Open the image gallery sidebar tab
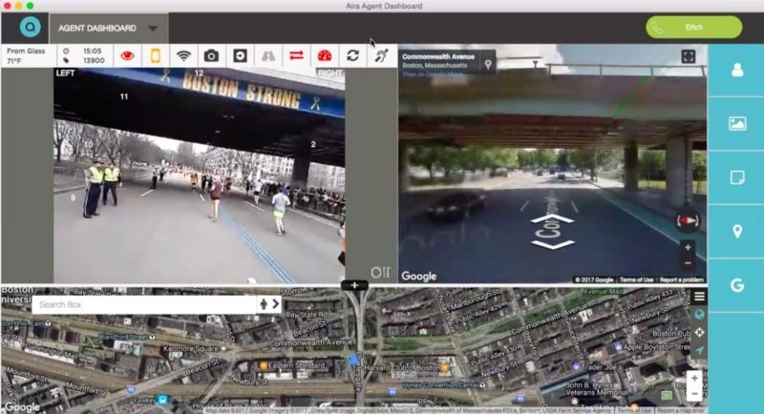 pyautogui.click(x=737, y=124)
